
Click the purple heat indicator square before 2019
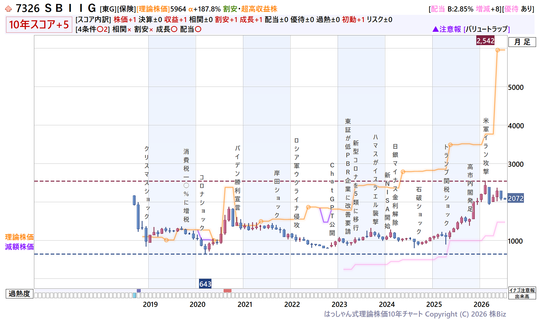(139, 291)
